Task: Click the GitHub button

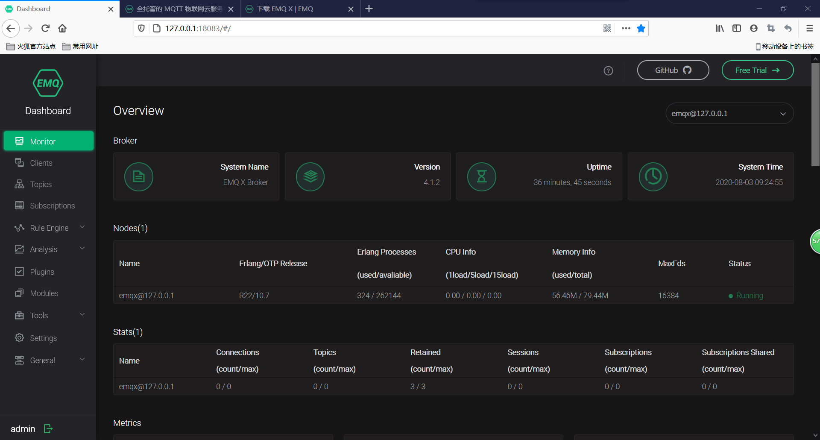Action: pos(673,70)
